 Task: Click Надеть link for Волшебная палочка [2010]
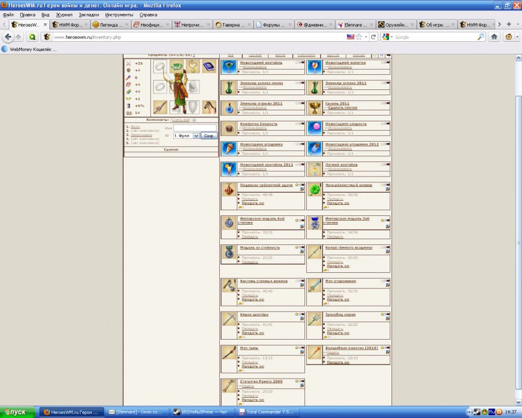pos(332,352)
